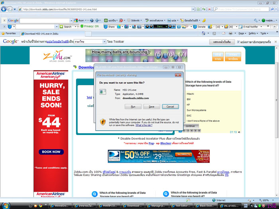The height and width of the screenshot is (209, 279).
Task: Click the bouncing balls banner ad
Action: pos(136,55)
